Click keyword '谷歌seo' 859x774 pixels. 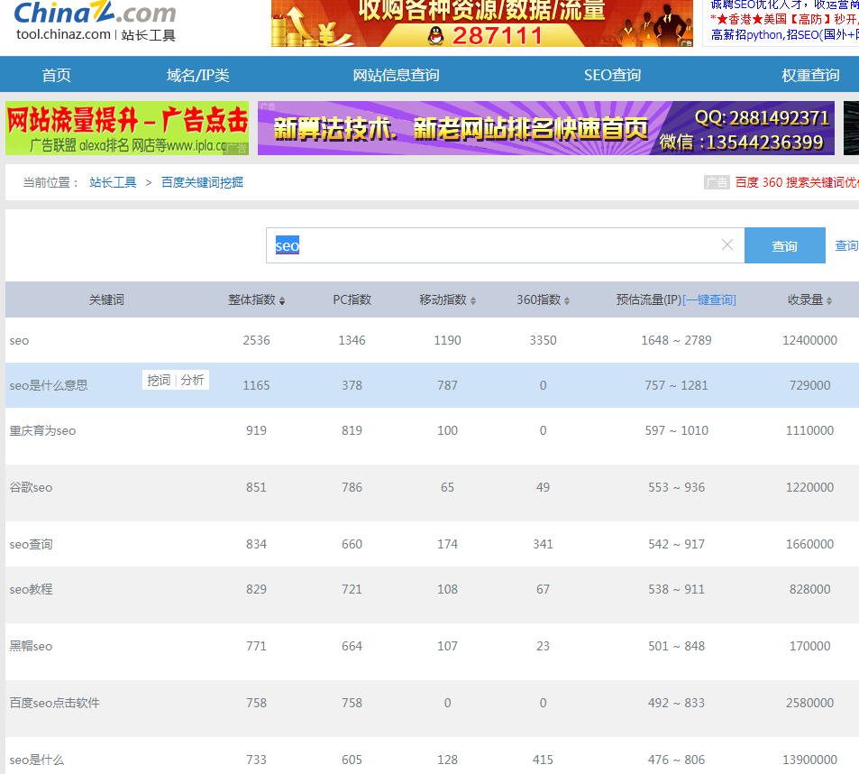pos(31,487)
